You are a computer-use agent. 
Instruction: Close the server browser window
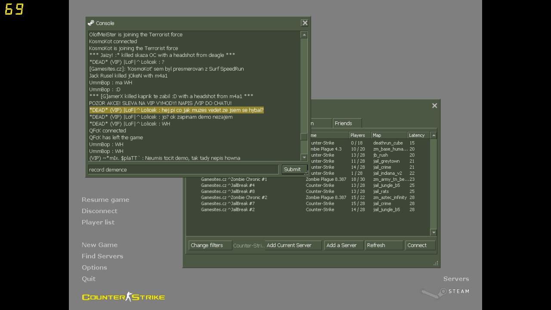click(x=434, y=105)
